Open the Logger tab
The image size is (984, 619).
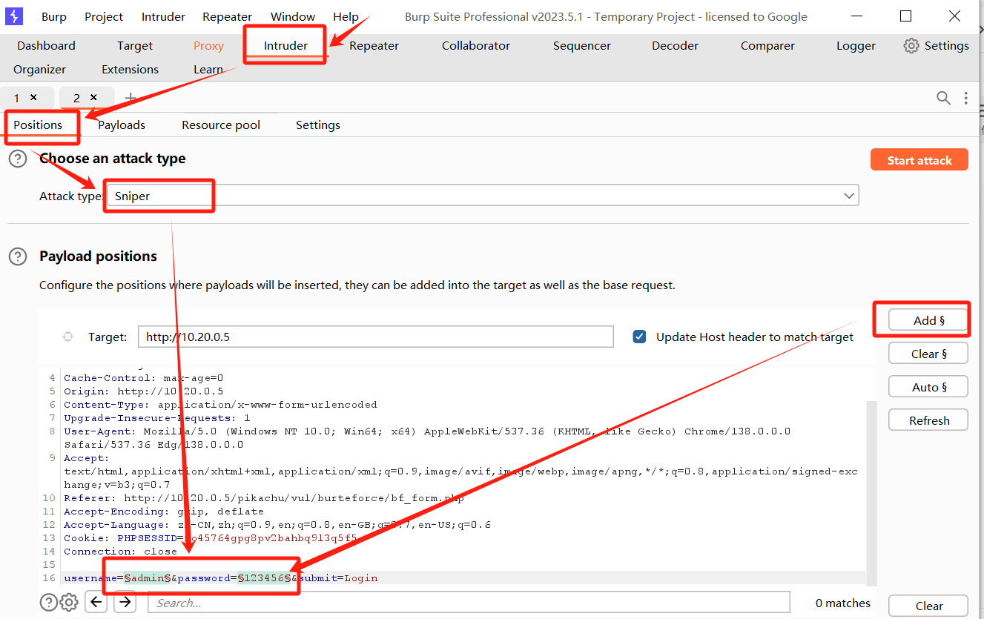tap(856, 46)
